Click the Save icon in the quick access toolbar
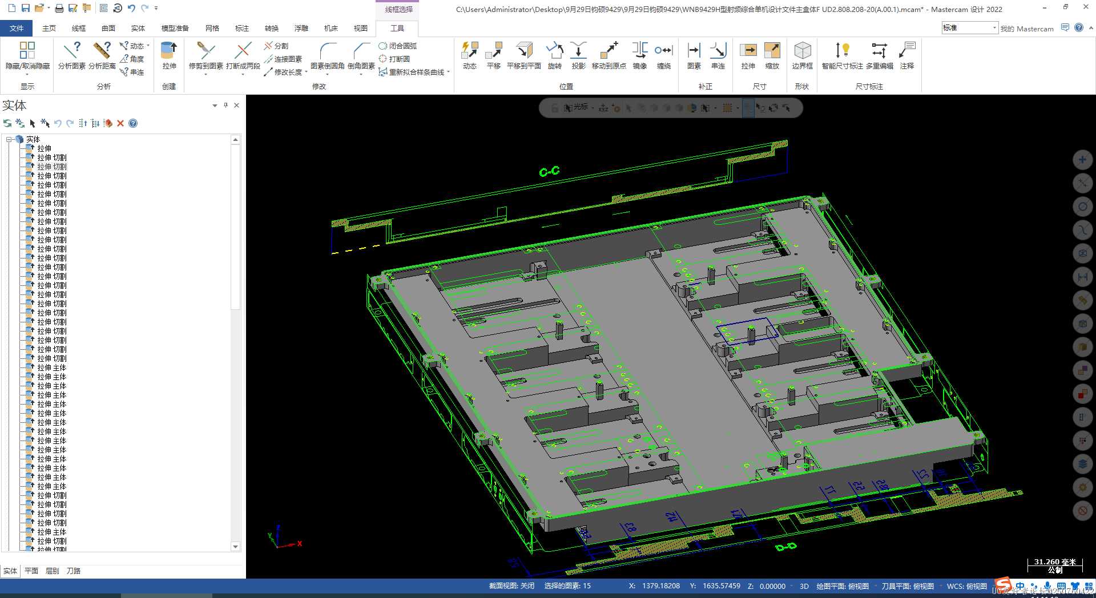Viewport: 1096px width, 598px height. click(26, 8)
